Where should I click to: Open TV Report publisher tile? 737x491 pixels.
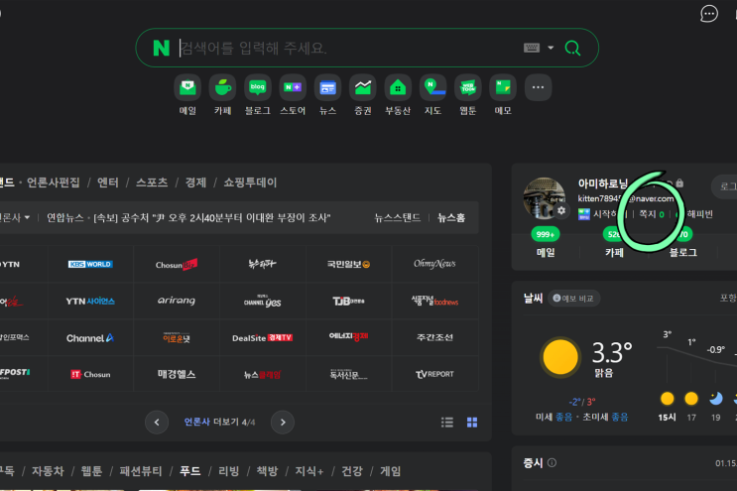pyautogui.click(x=434, y=375)
